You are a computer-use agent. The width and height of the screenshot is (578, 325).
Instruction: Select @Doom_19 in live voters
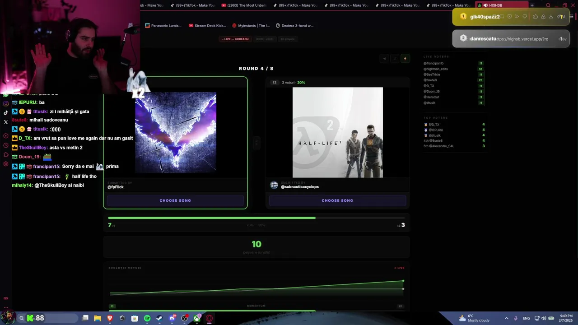point(431,92)
